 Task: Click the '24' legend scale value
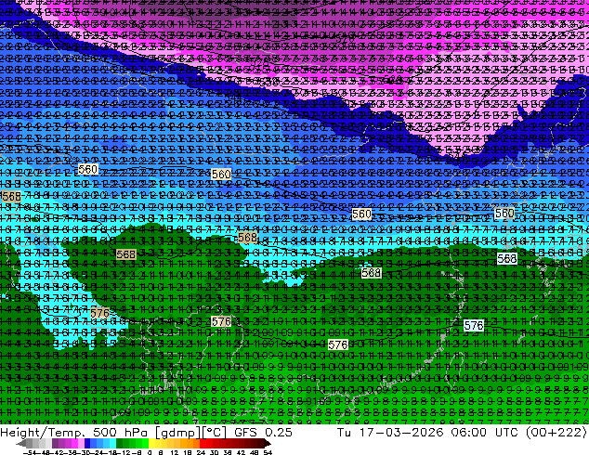201,452
